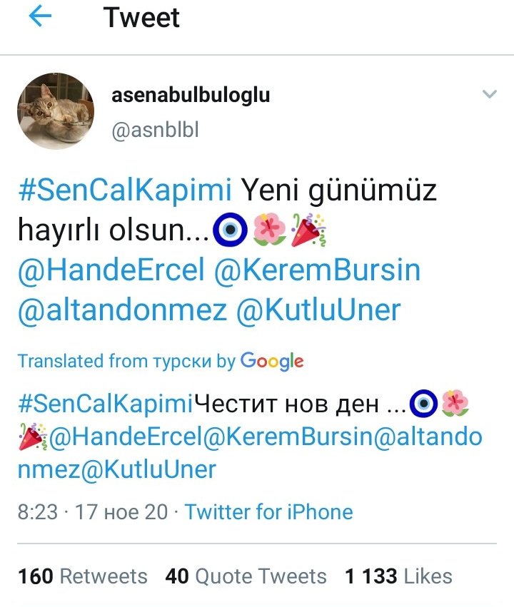Open the @altandonmez mention in original tweet
Screen dimensions: 514x607
click(122, 310)
